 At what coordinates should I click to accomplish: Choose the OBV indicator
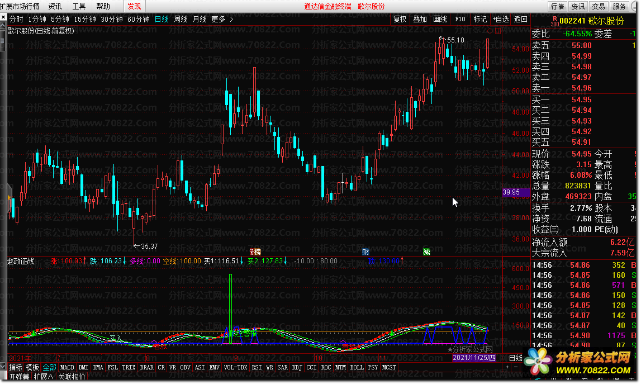(x=185, y=367)
